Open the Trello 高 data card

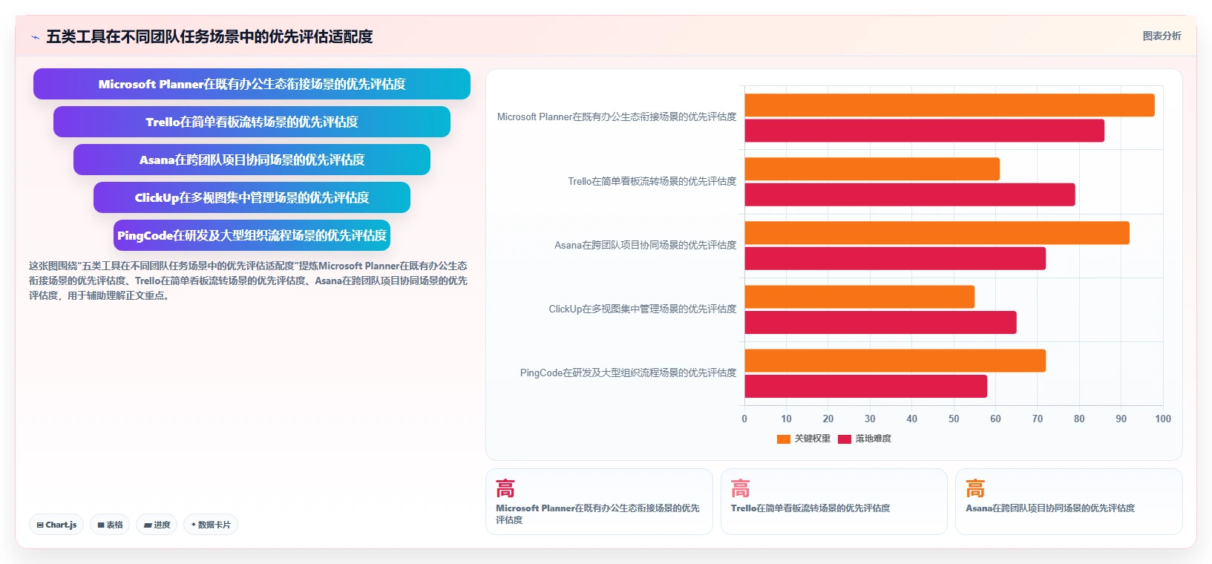[x=834, y=501]
